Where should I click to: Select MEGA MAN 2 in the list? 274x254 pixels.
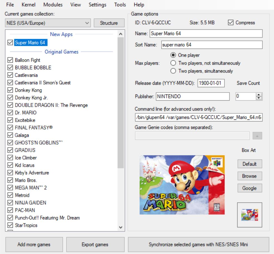point(31,188)
